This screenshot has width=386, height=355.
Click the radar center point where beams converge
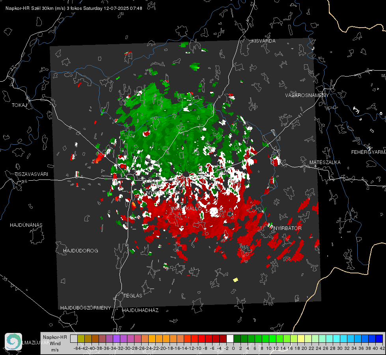click(185, 174)
